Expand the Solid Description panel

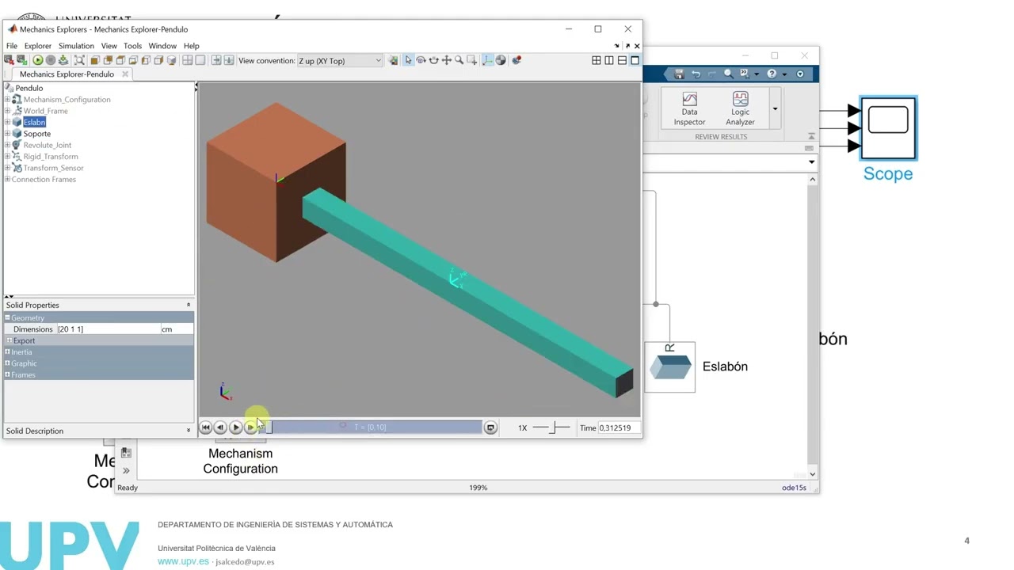click(x=189, y=431)
